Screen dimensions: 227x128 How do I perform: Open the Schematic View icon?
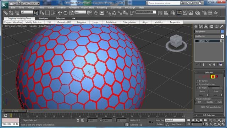(x=191, y=13)
